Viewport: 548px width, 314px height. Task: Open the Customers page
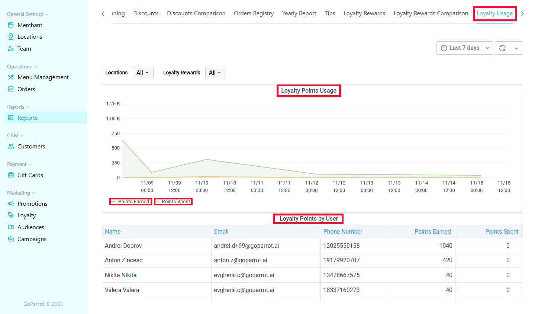31,146
